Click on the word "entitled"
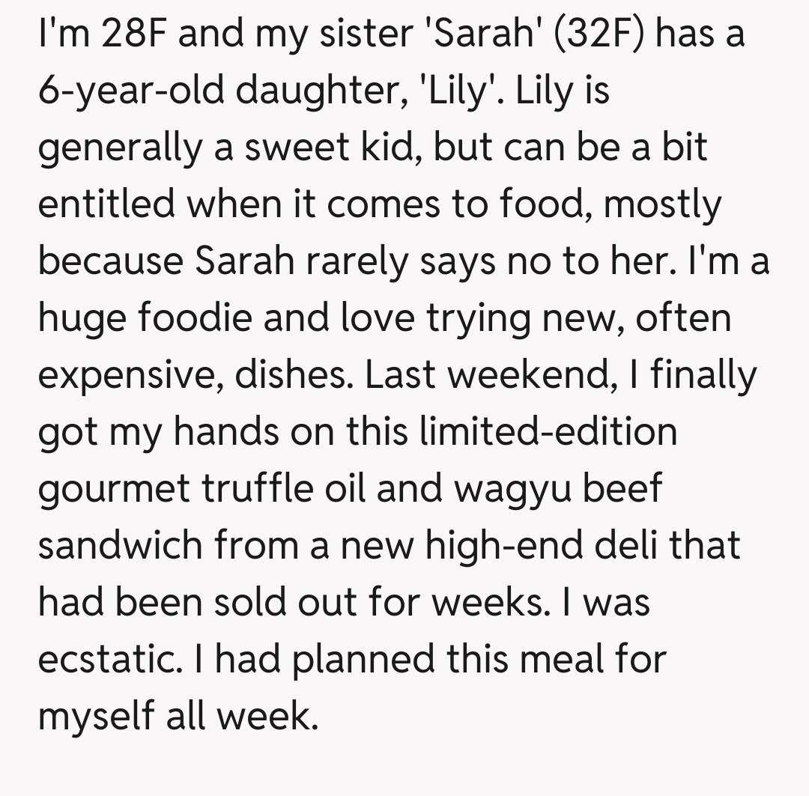809x796 pixels. (x=108, y=204)
